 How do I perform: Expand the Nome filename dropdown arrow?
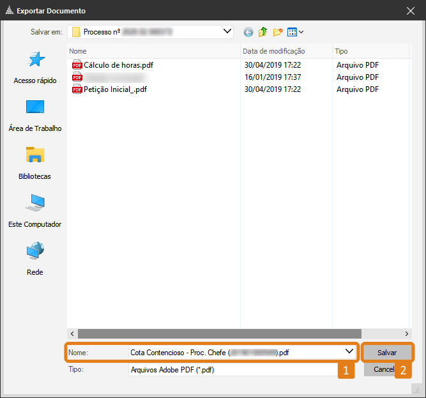pos(349,351)
